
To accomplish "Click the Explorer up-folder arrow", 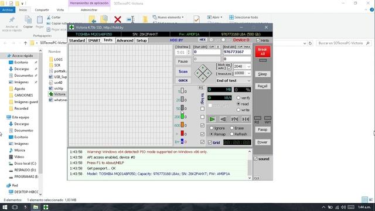I will pos(25,43).
